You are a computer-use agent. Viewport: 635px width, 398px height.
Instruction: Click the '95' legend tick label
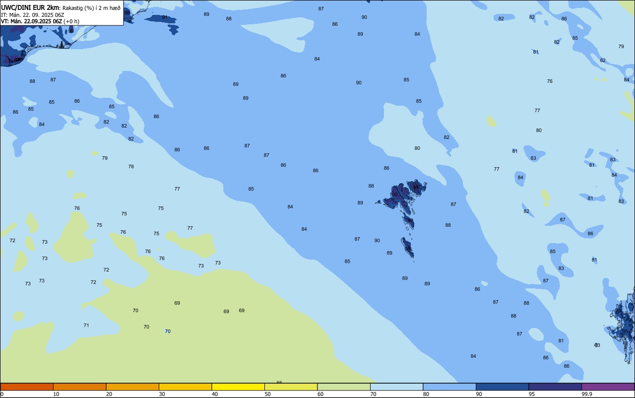click(x=532, y=394)
